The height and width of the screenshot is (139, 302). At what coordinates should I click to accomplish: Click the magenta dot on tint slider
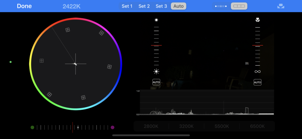tap(112, 128)
